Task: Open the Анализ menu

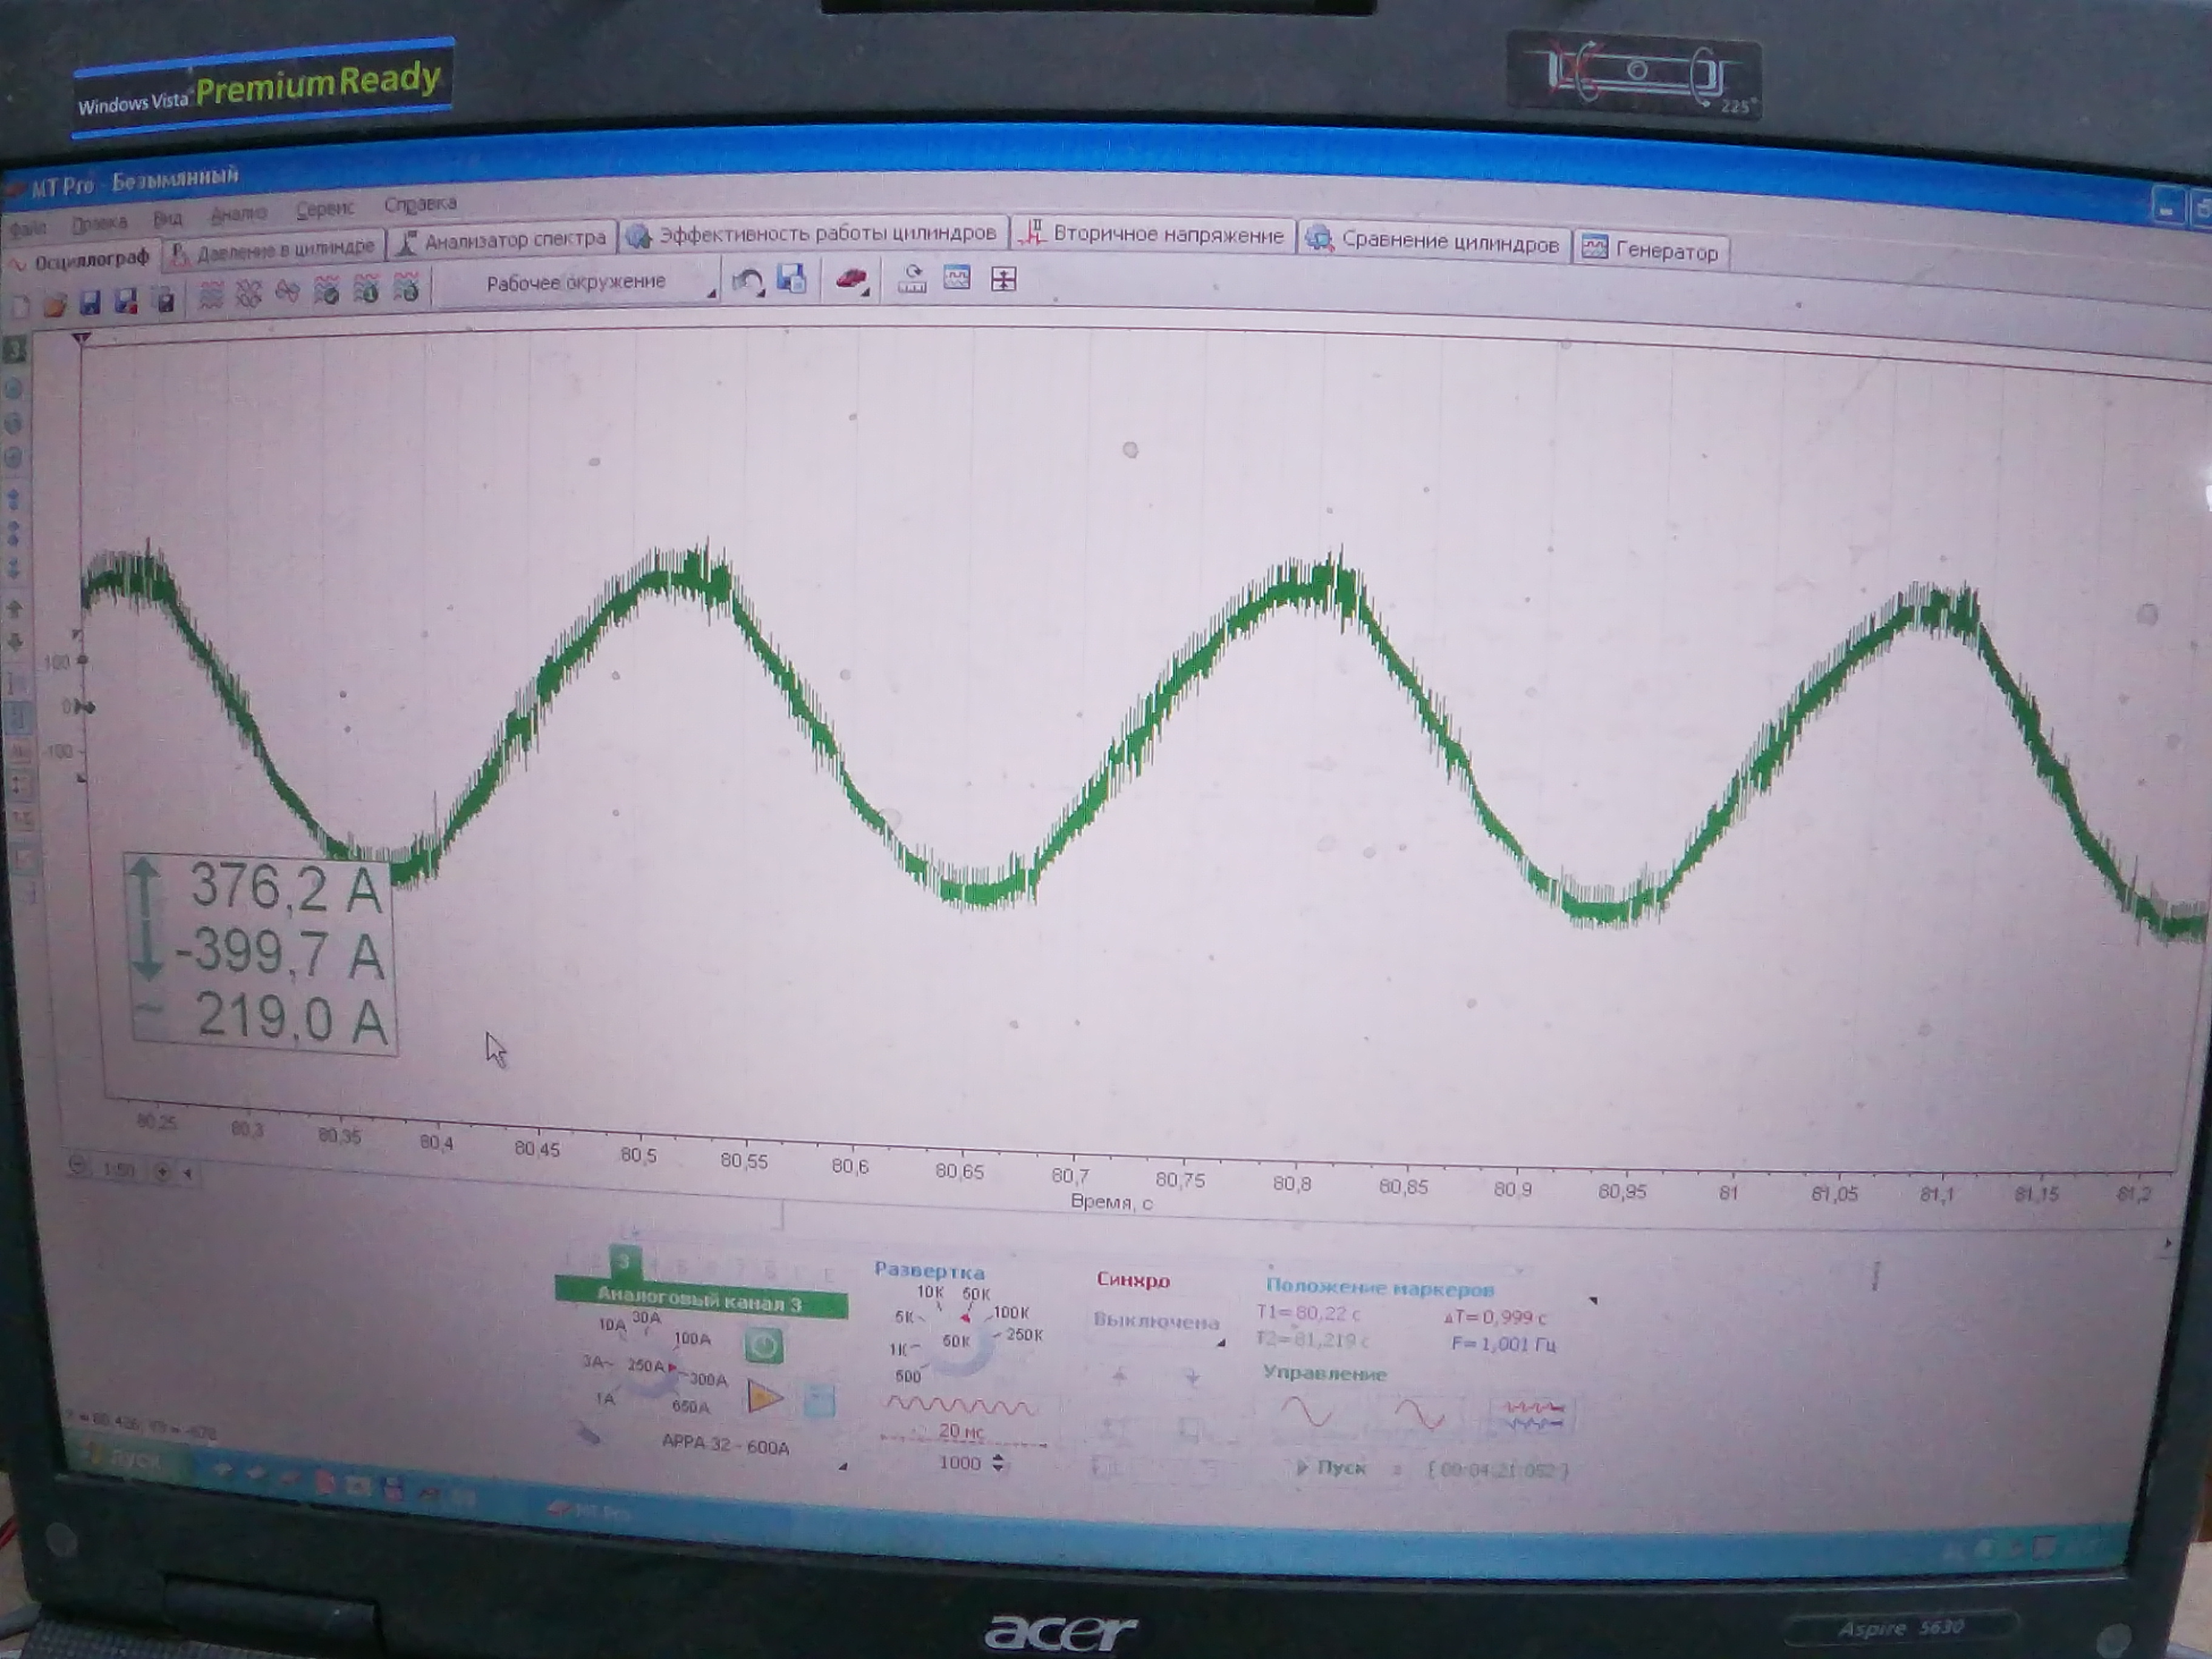Action: coord(239,213)
